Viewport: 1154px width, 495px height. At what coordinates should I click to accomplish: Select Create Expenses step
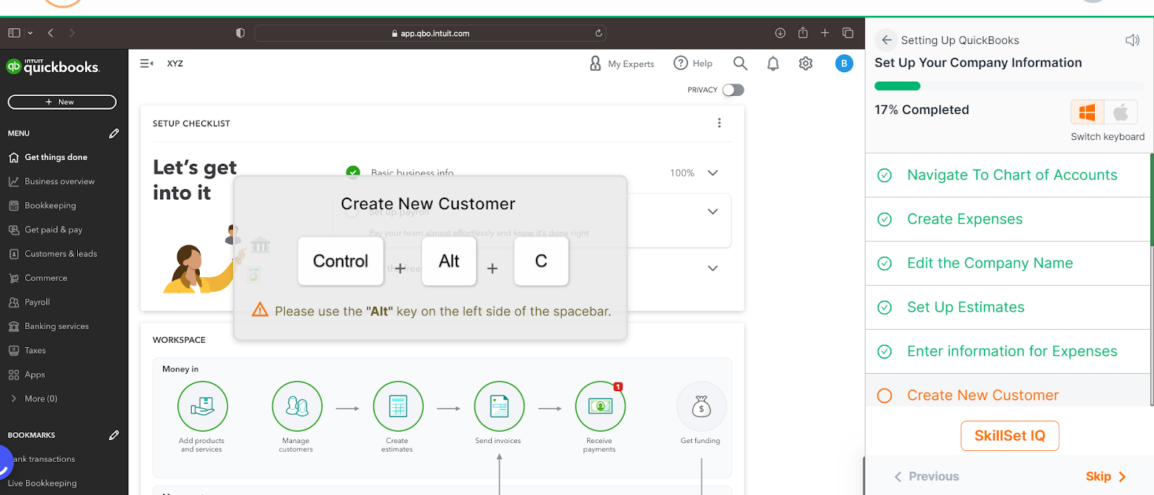(1008, 219)
